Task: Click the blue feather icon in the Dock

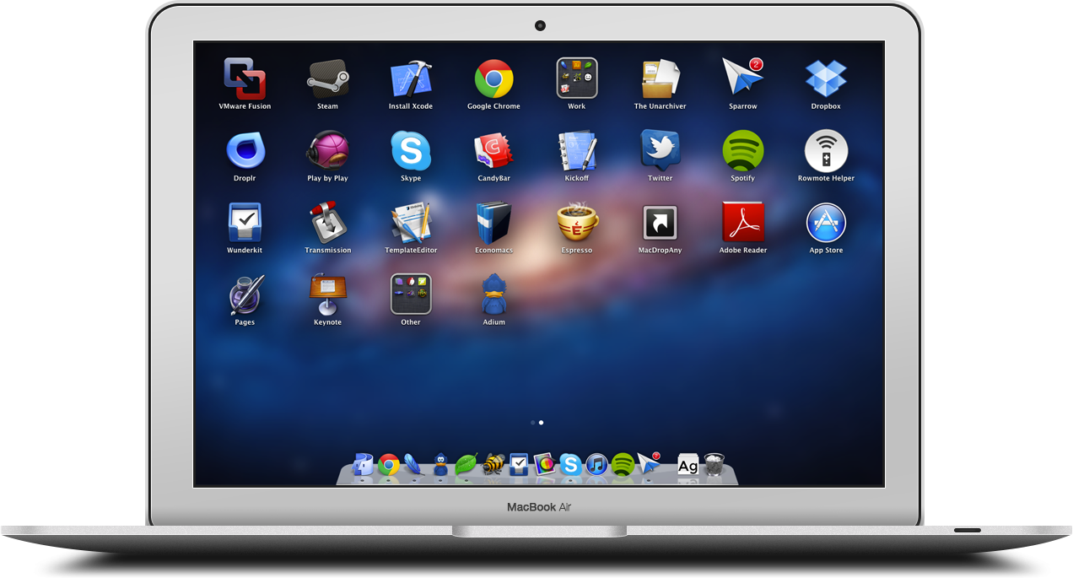Action: 414,464
